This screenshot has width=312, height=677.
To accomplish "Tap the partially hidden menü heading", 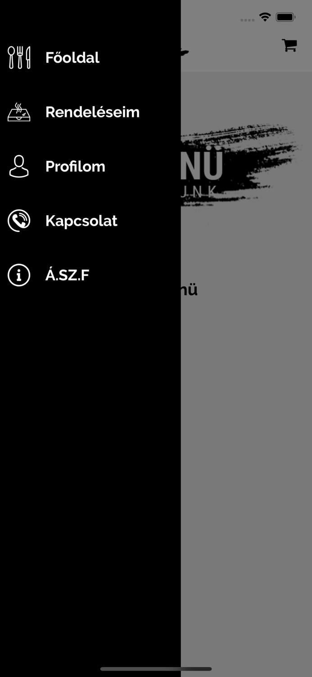I will pos(190,290).
